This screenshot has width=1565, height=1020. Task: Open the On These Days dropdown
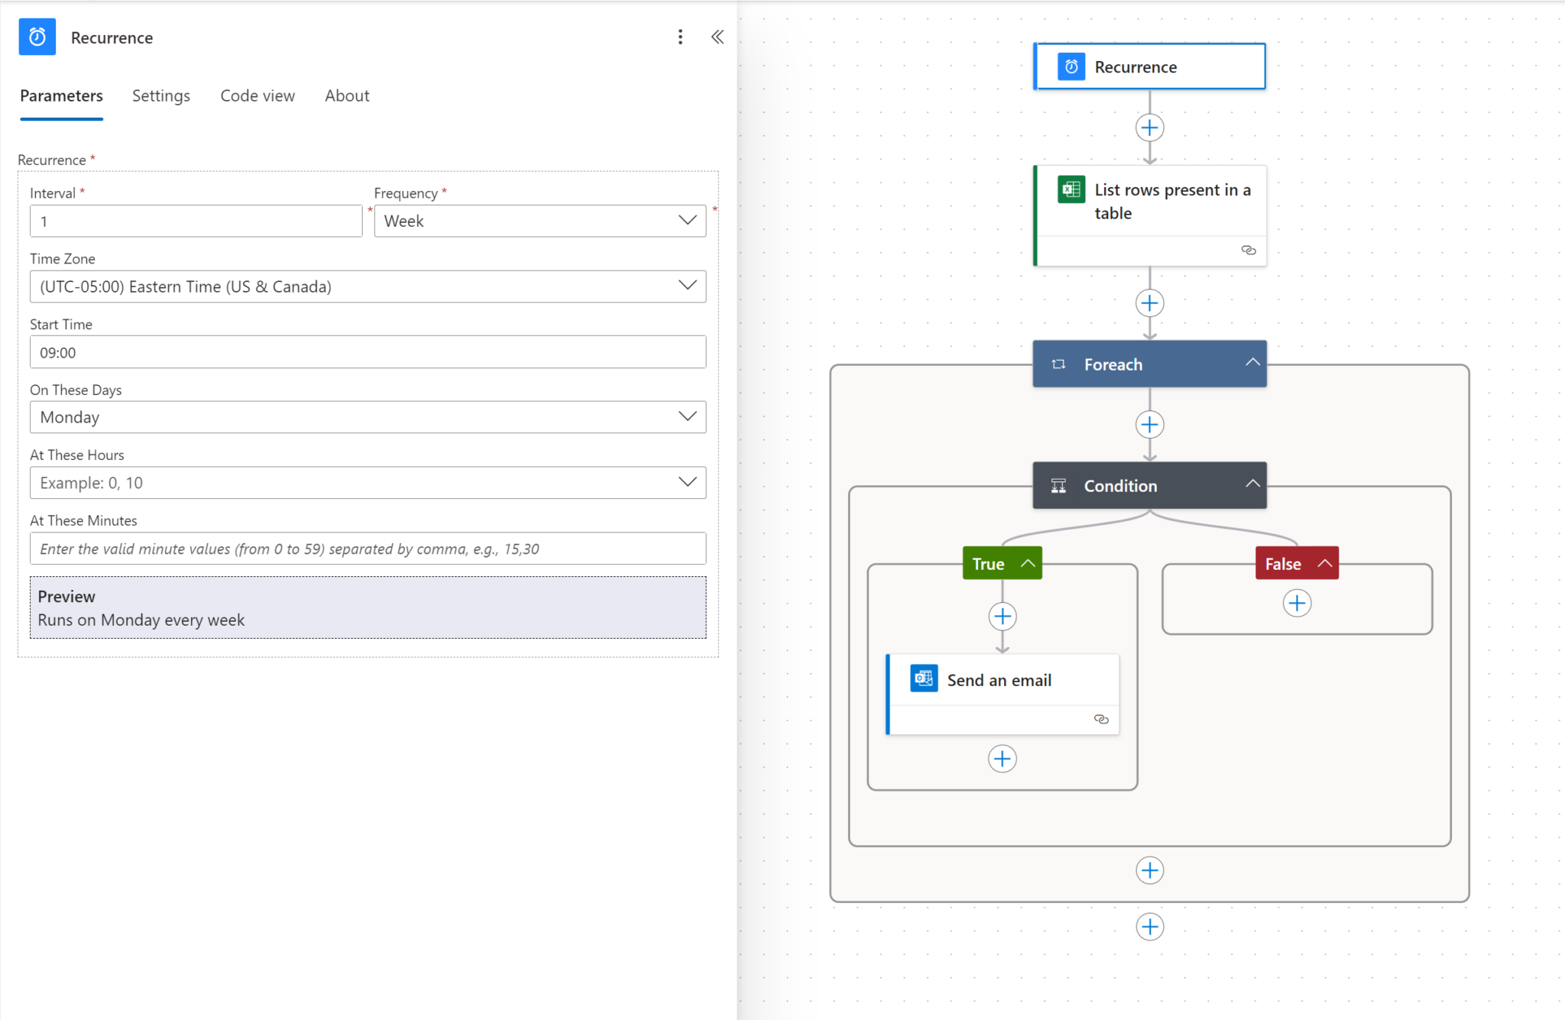point(368,417)
